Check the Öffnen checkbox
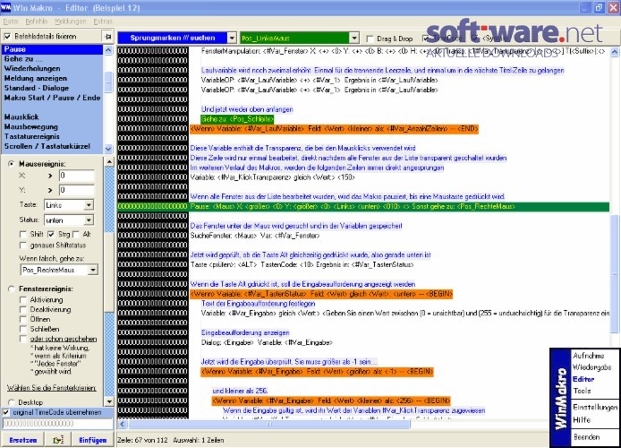This screenshot has width=621, height=448. 23,319
